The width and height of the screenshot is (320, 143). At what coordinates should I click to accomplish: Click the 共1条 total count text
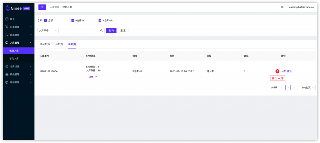pyautogui.click(x=274, y=88)
